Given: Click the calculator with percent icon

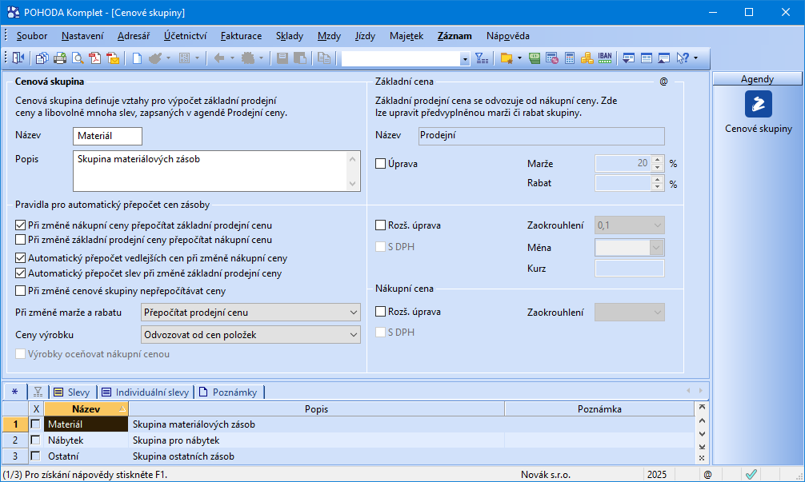Looking at the screenshot, I should pyautogui.click(x=552, y=58).
